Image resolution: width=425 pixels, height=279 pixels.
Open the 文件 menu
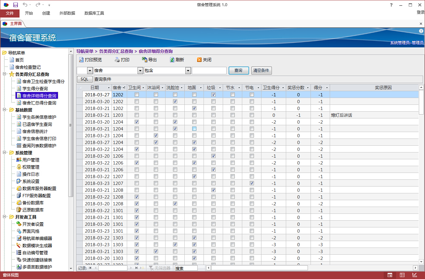pyautogui.click(x=10, y=13)
